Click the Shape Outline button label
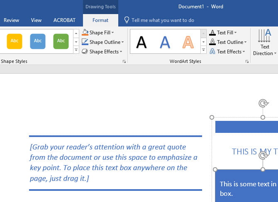Screen dimensions: 278x202 point(105,42)
